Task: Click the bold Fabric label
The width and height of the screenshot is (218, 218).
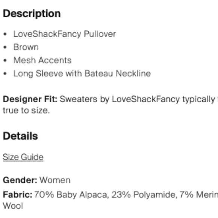Action: click(x=18, y=194)
